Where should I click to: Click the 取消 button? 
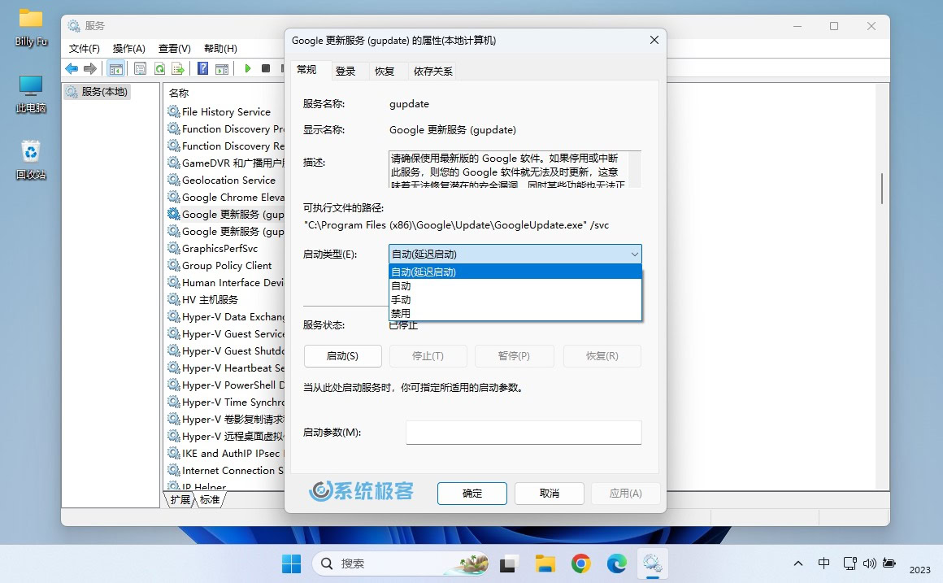(549, 494)
